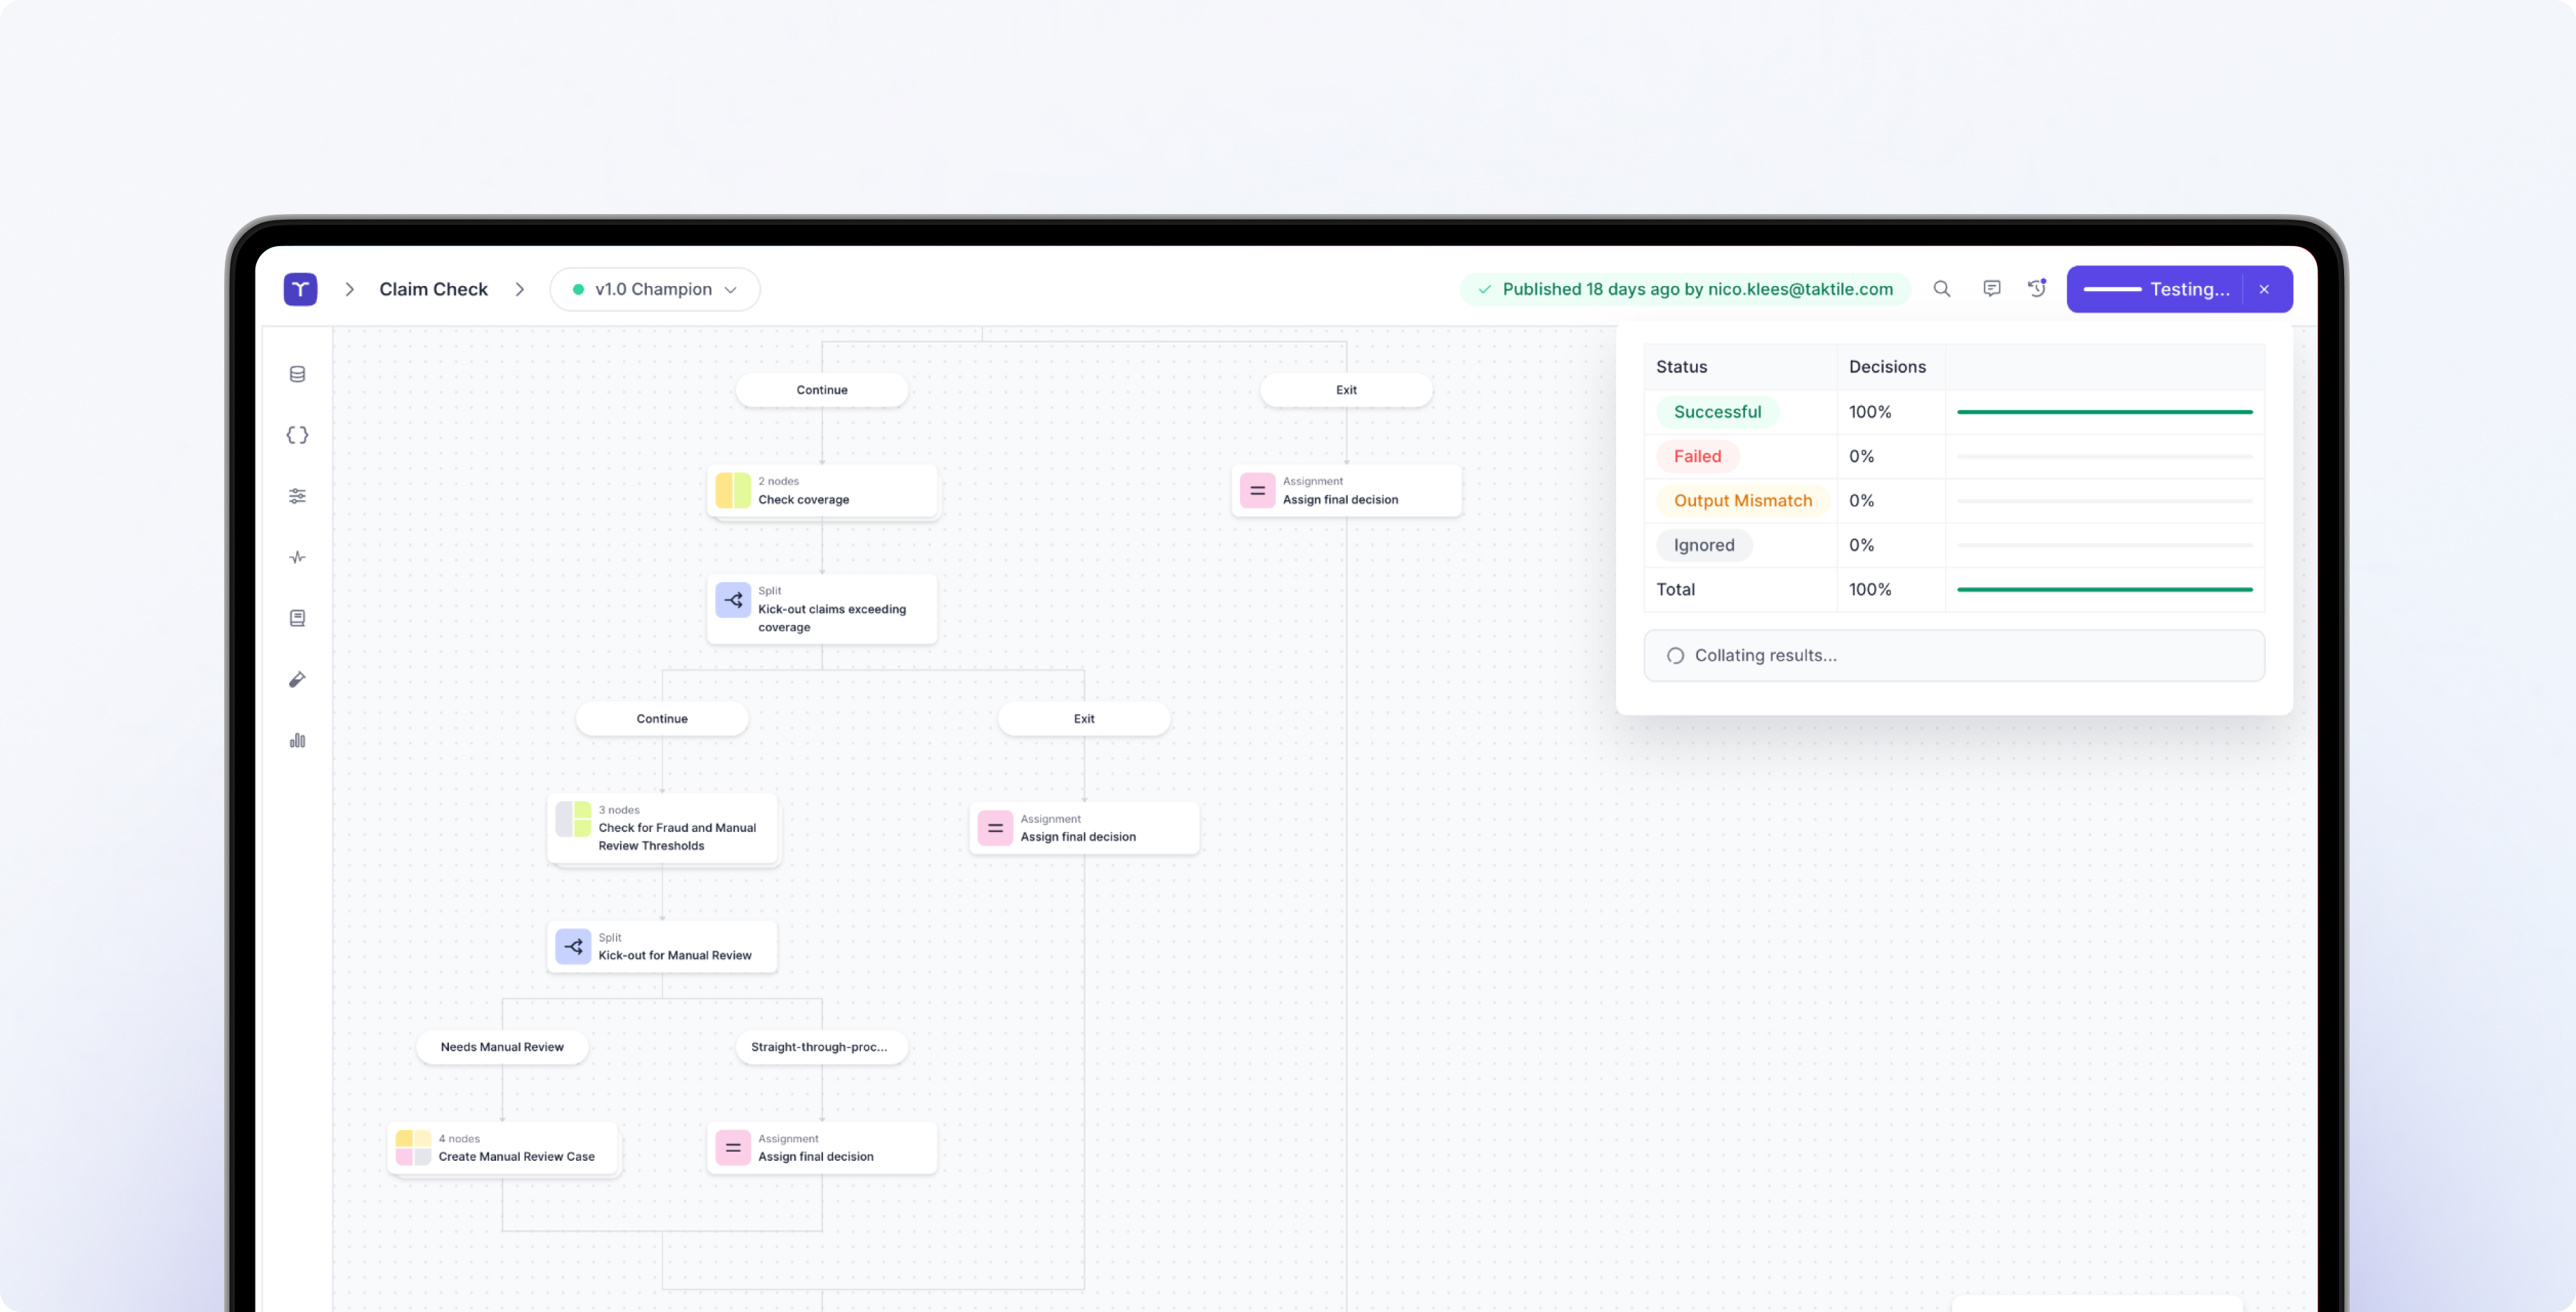Open the bar chart analytics sidebar icon

point(297,741)
